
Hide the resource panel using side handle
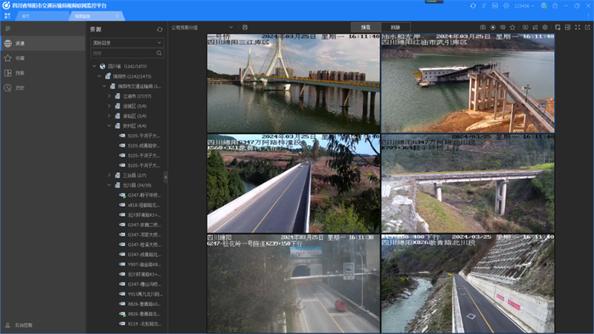pos(165,177)
